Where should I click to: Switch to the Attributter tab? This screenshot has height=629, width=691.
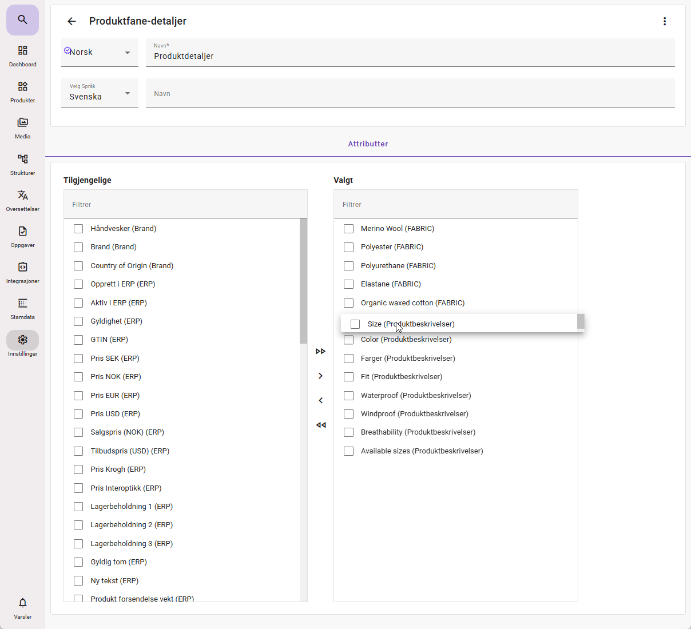368,144
